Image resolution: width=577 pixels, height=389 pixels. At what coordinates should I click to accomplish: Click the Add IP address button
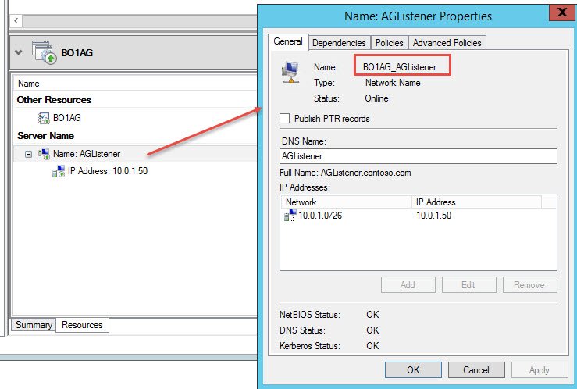pyautogui.click(x=408, y=285)
